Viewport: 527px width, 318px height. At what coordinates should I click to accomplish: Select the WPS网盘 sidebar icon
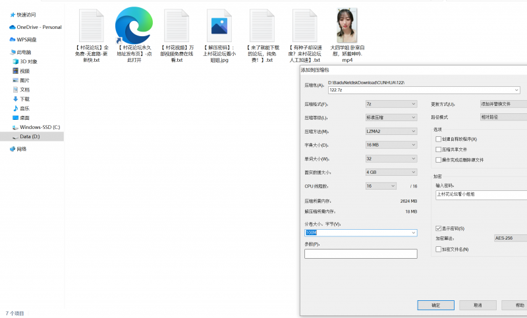pyautogui.click(x=13, y=40)
